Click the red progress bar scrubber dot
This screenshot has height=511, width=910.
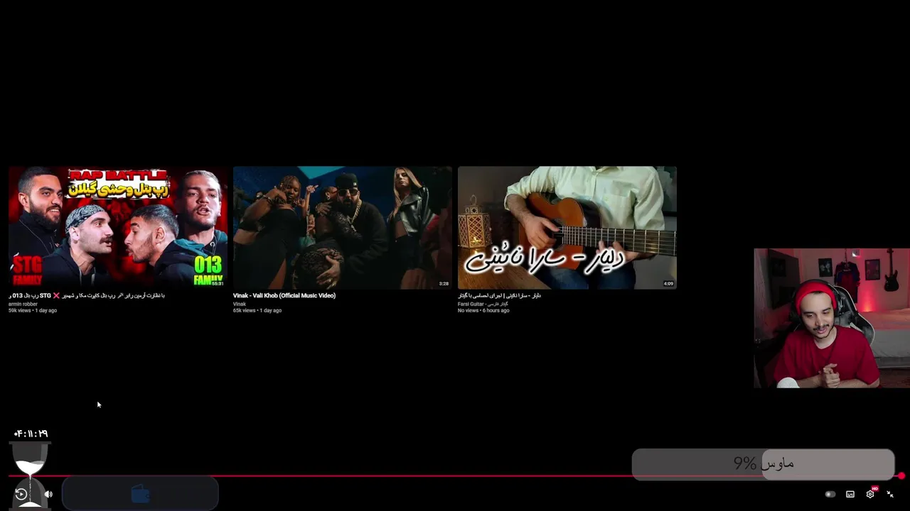tap(901, 476)
